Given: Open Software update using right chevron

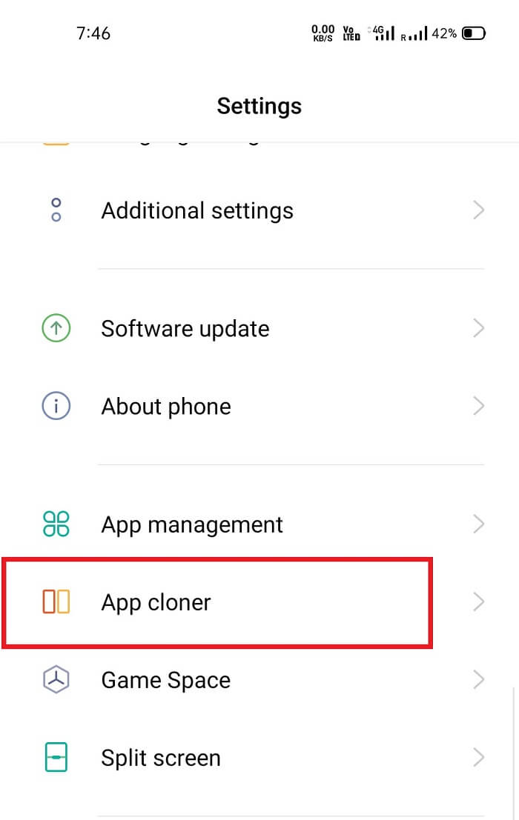Looking at the screenshot, I should [478, 328].
